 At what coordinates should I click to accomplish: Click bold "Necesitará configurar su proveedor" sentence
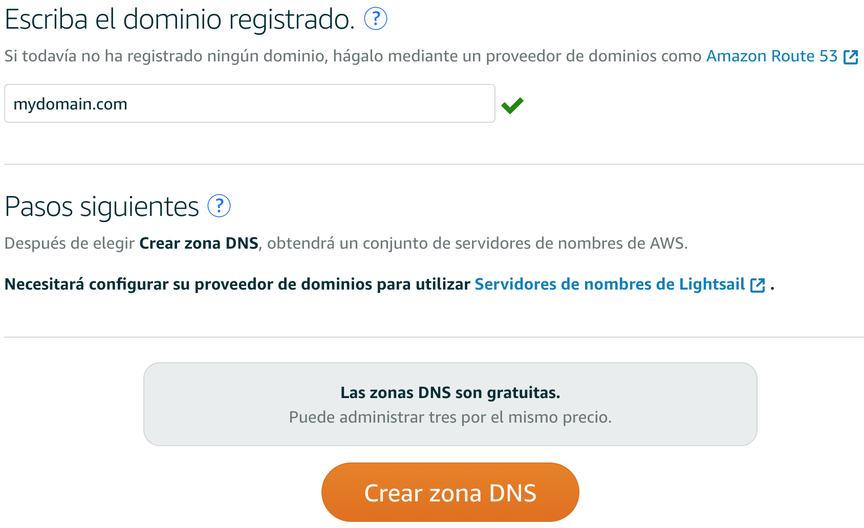237,284
